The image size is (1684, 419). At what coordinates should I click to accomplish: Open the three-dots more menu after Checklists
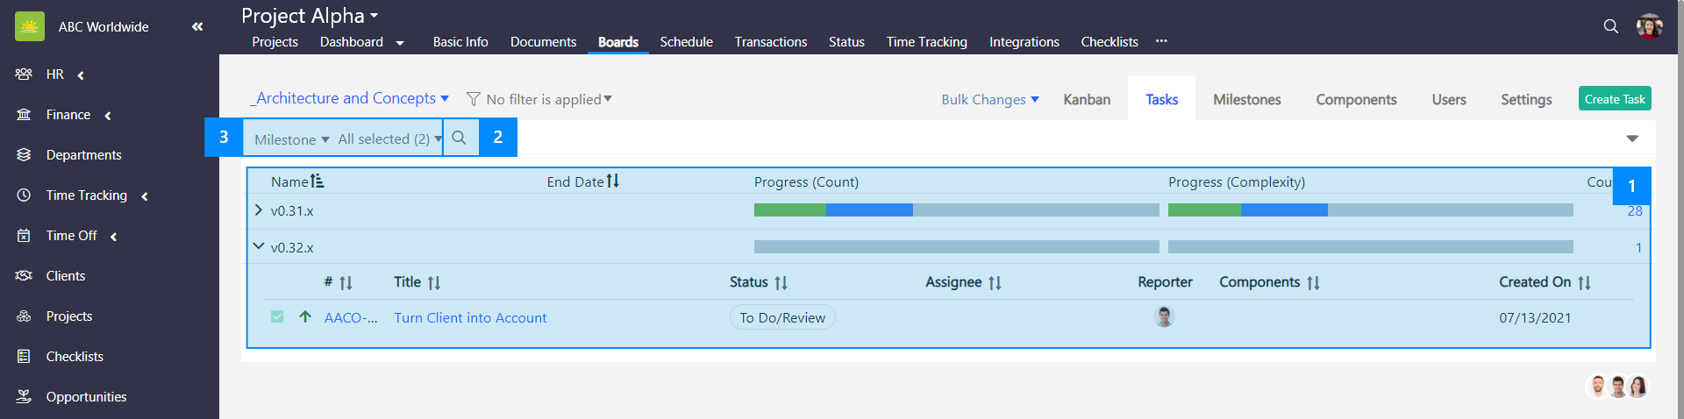click(1161, 41)
